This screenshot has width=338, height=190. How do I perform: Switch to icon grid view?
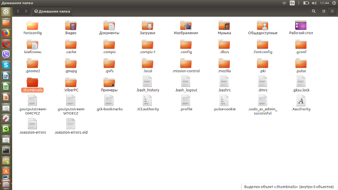click(332, 11)
